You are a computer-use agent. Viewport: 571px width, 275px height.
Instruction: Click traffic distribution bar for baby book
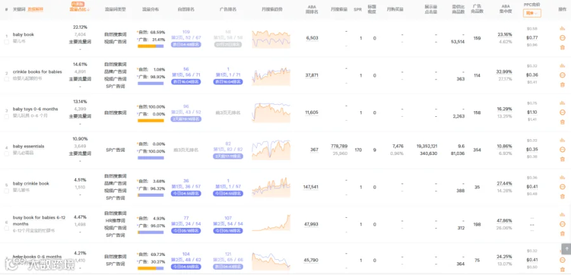150,46
